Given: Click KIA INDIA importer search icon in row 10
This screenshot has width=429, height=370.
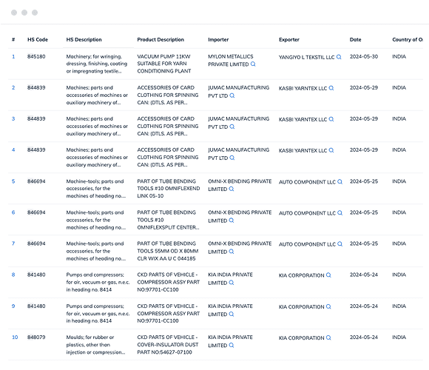Looking at the screenshot, I should 232,346.
